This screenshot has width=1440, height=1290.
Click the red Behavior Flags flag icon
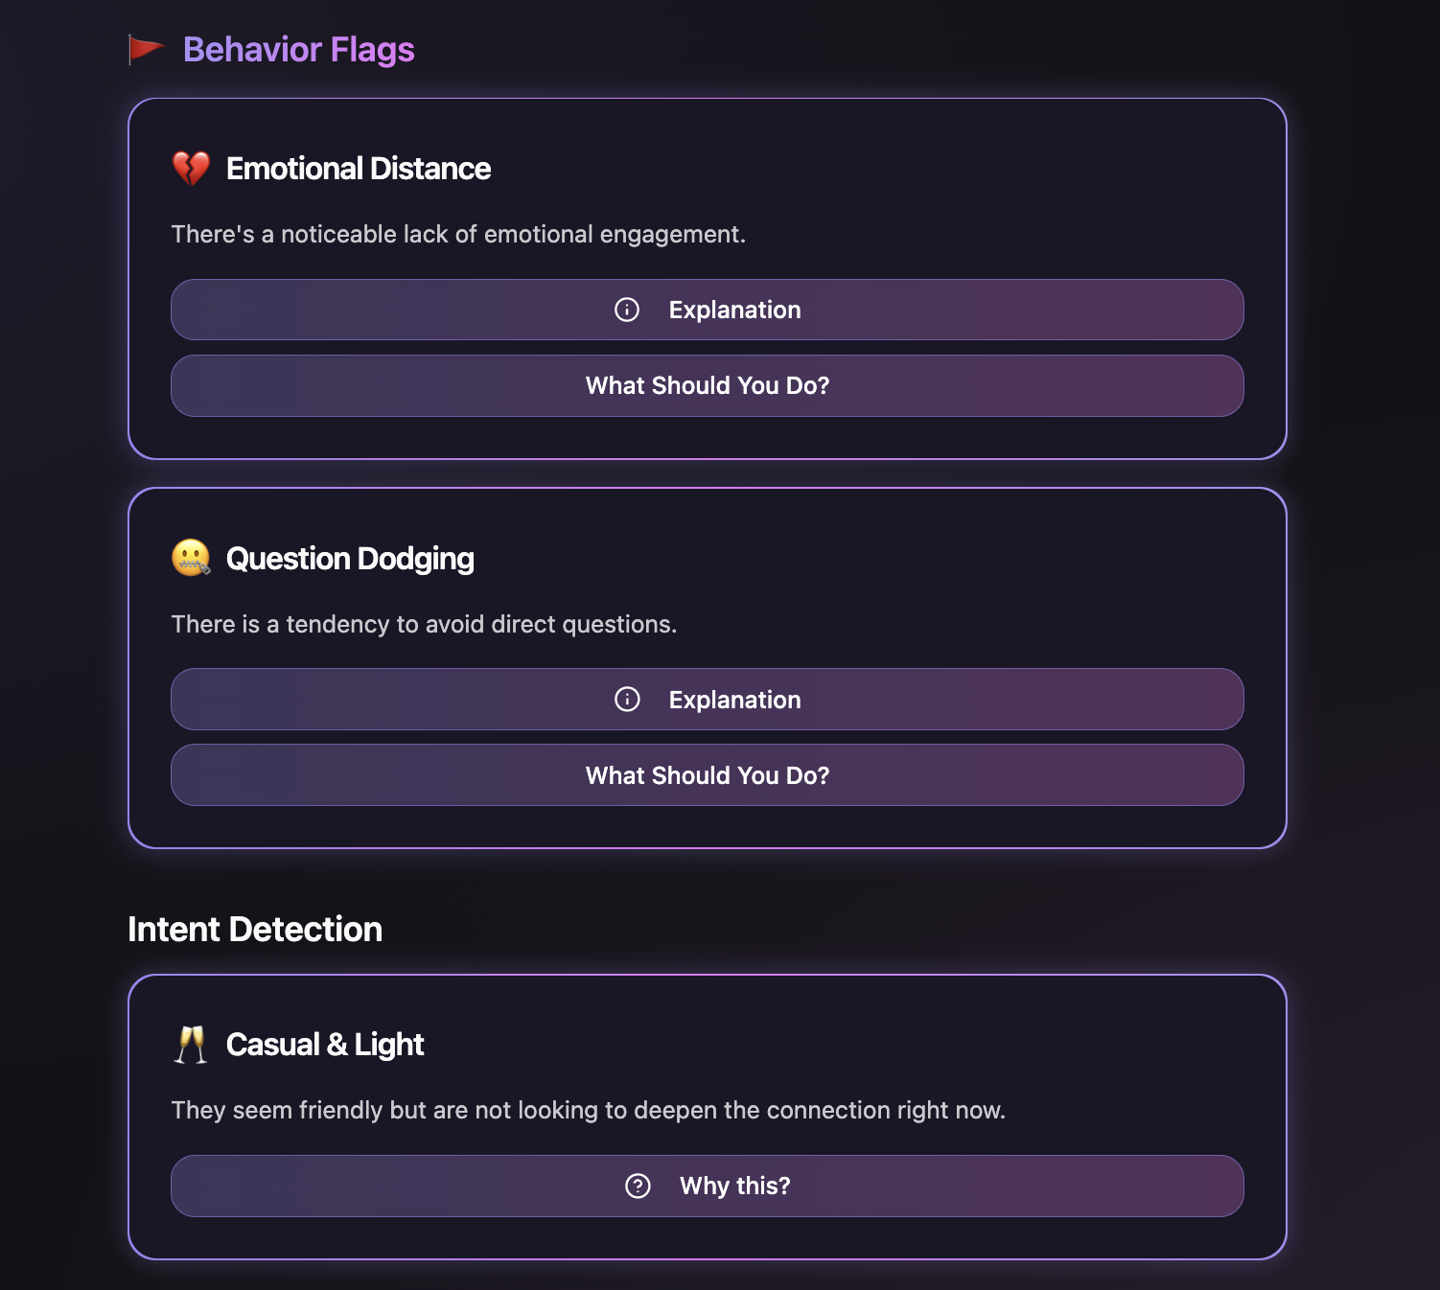pyautogui.click(x=146, y=49)
